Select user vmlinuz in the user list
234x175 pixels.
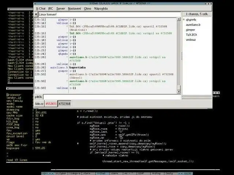tap(191, 40)
